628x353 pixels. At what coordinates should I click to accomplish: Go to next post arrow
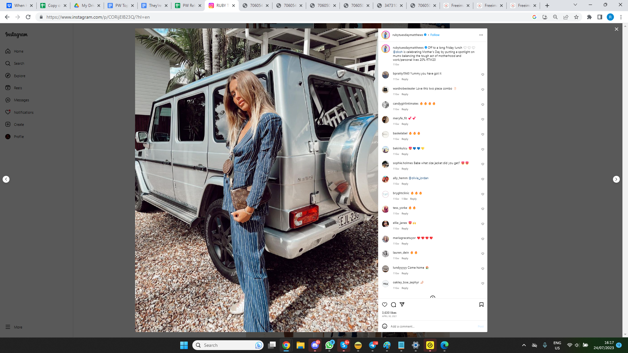pos(616,179)
